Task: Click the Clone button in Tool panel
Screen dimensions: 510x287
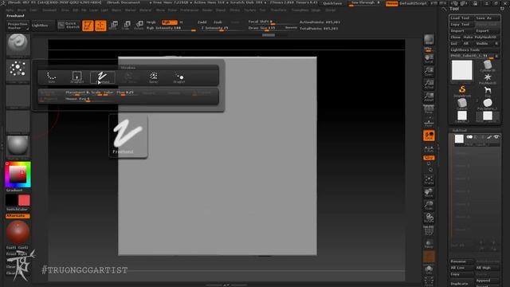Action: pyautogui.click(x=455, y=37)
